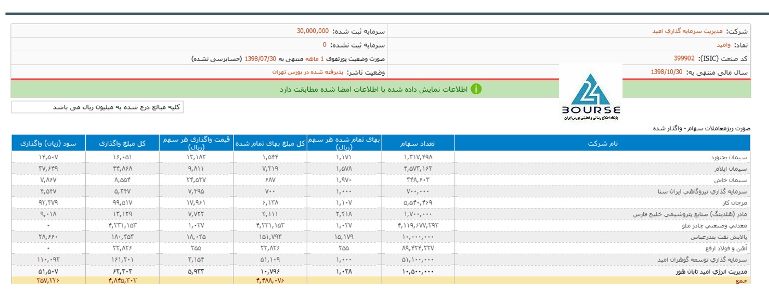Viewport: 769px width, 294px height.
Task: Select symbol value 'وامید'
Action: 724,45
